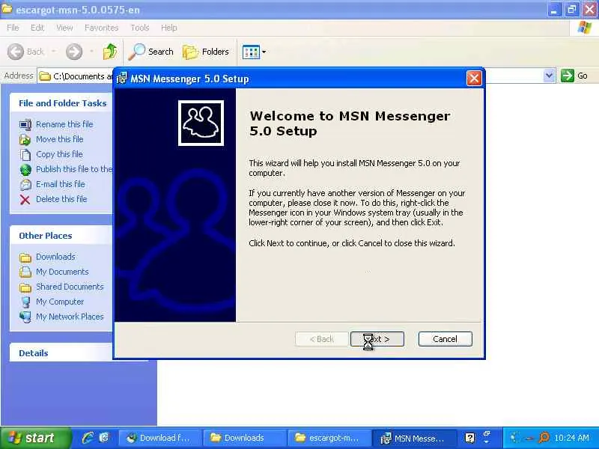Cancel the MSN Messenger setup wizard
This screenshot has width=599, height=449.
[445, 339]
